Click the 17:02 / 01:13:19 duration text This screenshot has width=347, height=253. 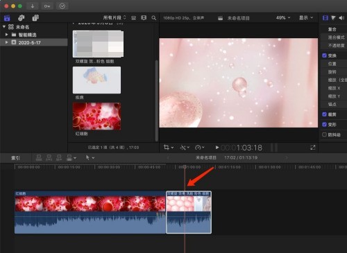click(x=241, y=157)
